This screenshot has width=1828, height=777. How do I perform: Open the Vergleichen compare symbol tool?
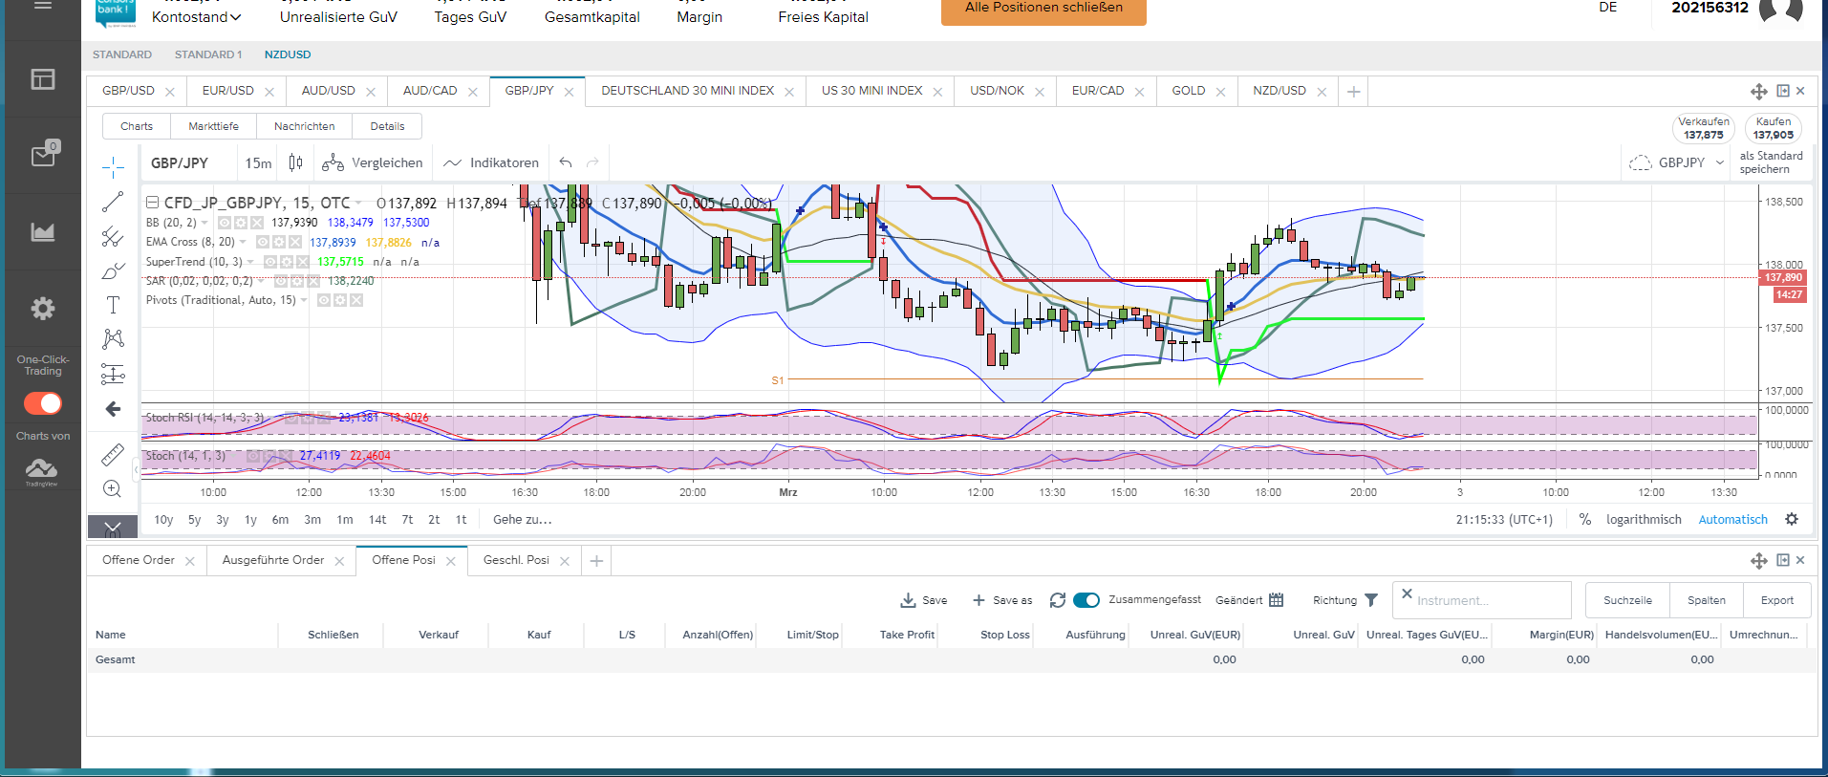[373, 163]
